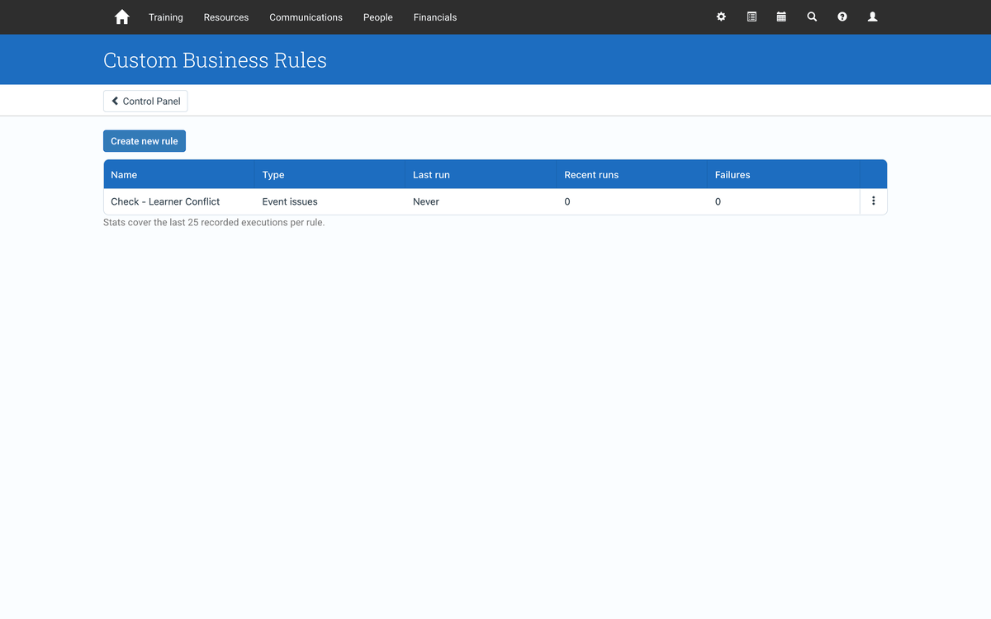Click the Failures column header
991x619 pixels.
pos(784,175)
